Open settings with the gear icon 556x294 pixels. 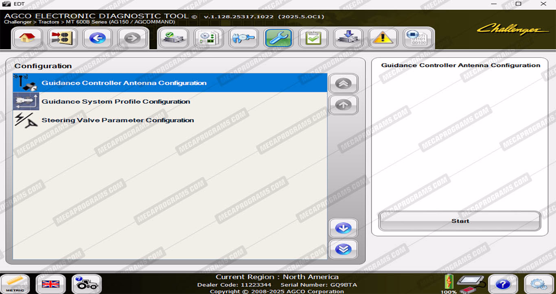(538, 284)
